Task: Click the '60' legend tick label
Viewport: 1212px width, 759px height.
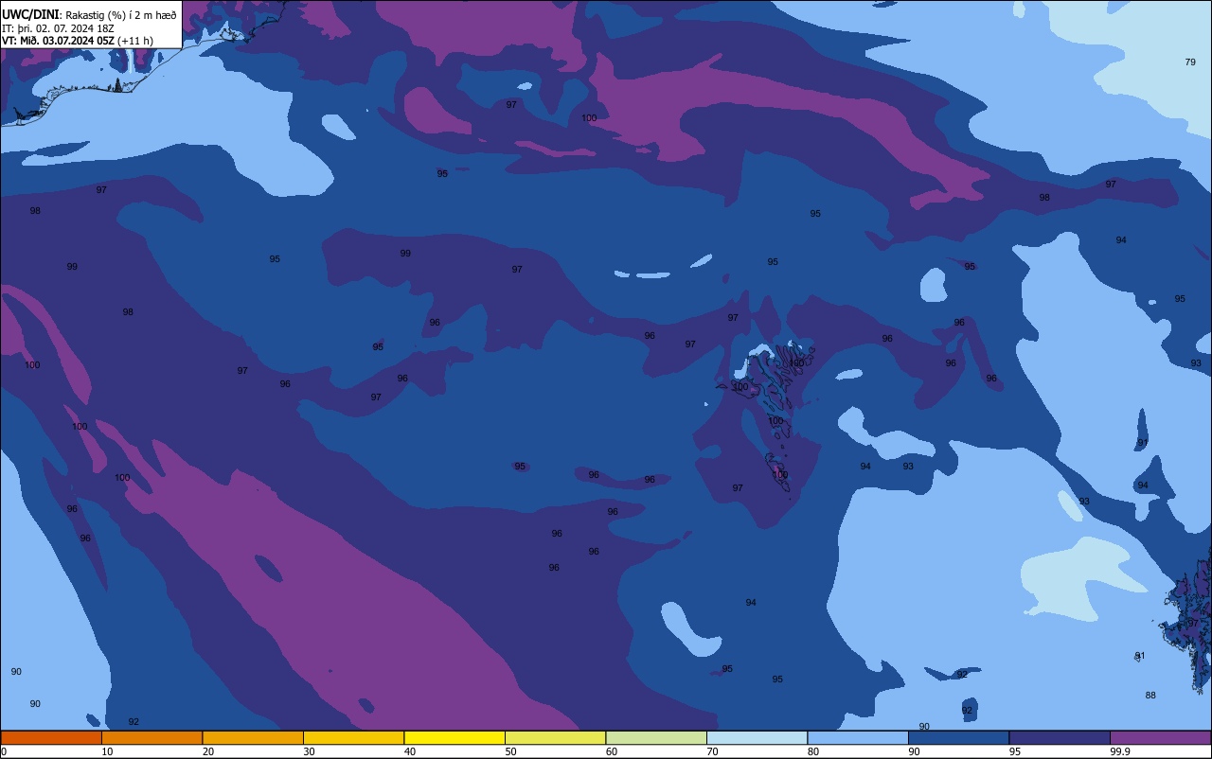Action: 612,751
